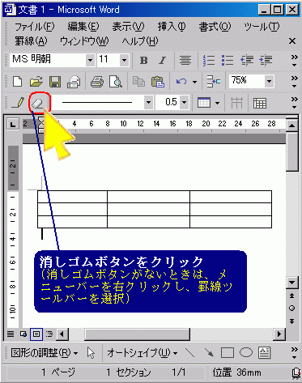Click the Print icon
Screen dimensions: 302x383
[x=97, y=82]
